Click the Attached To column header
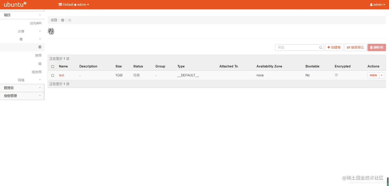Image resolution: width=389 pixels, height=186 pixels. [228, 66]
